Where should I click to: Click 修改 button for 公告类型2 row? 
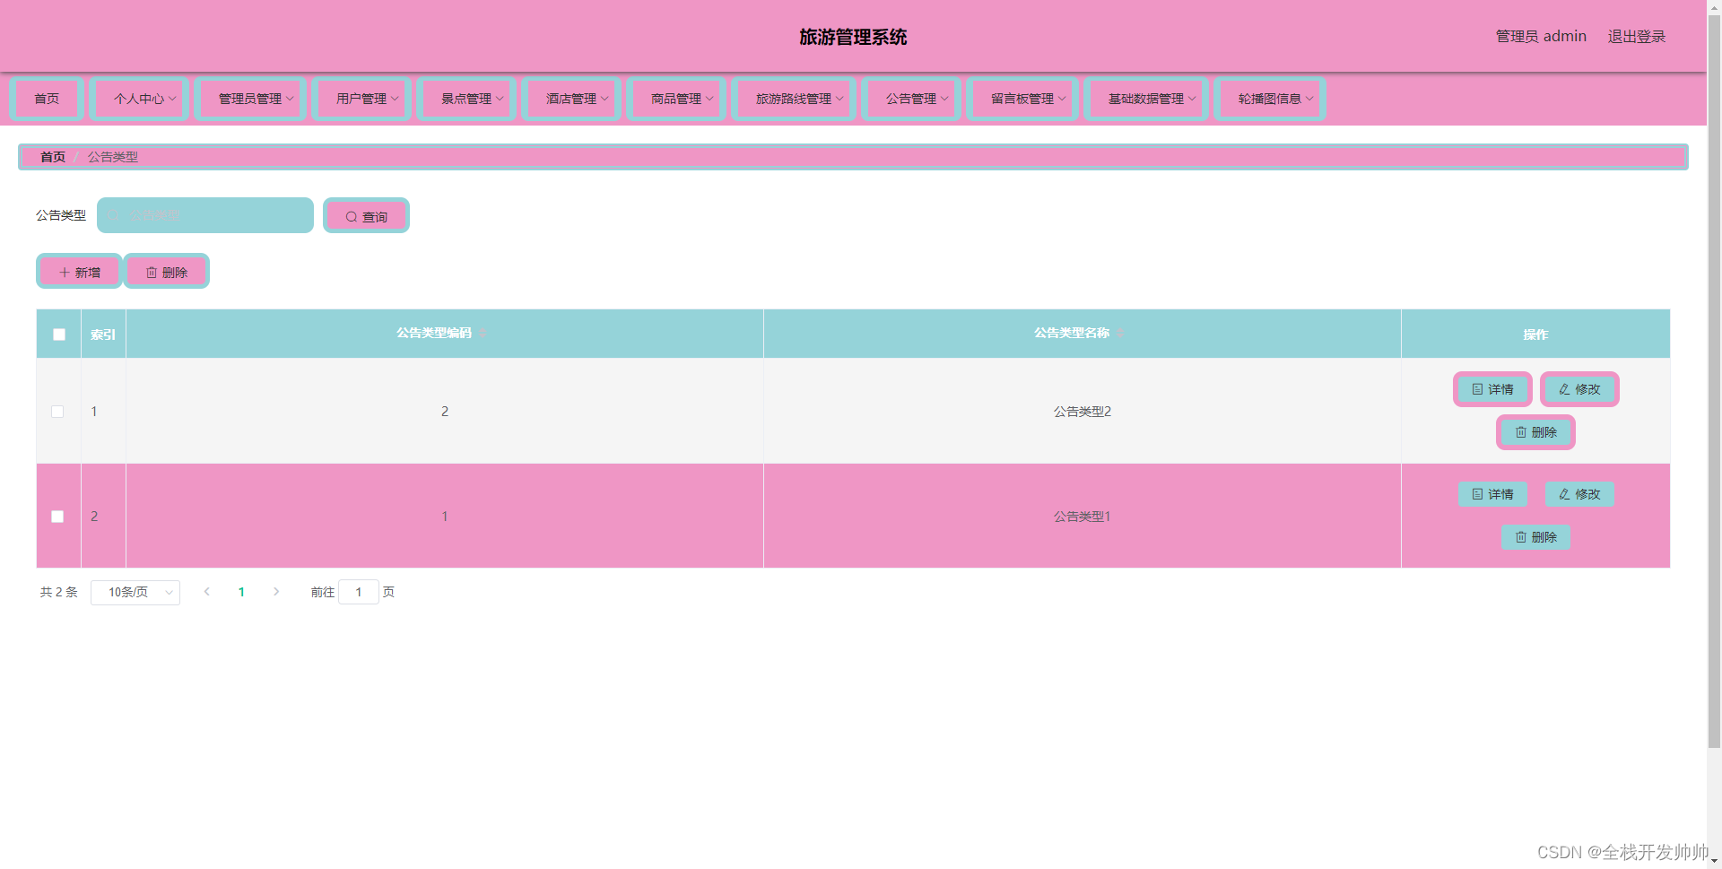(x=1579, y=389)
